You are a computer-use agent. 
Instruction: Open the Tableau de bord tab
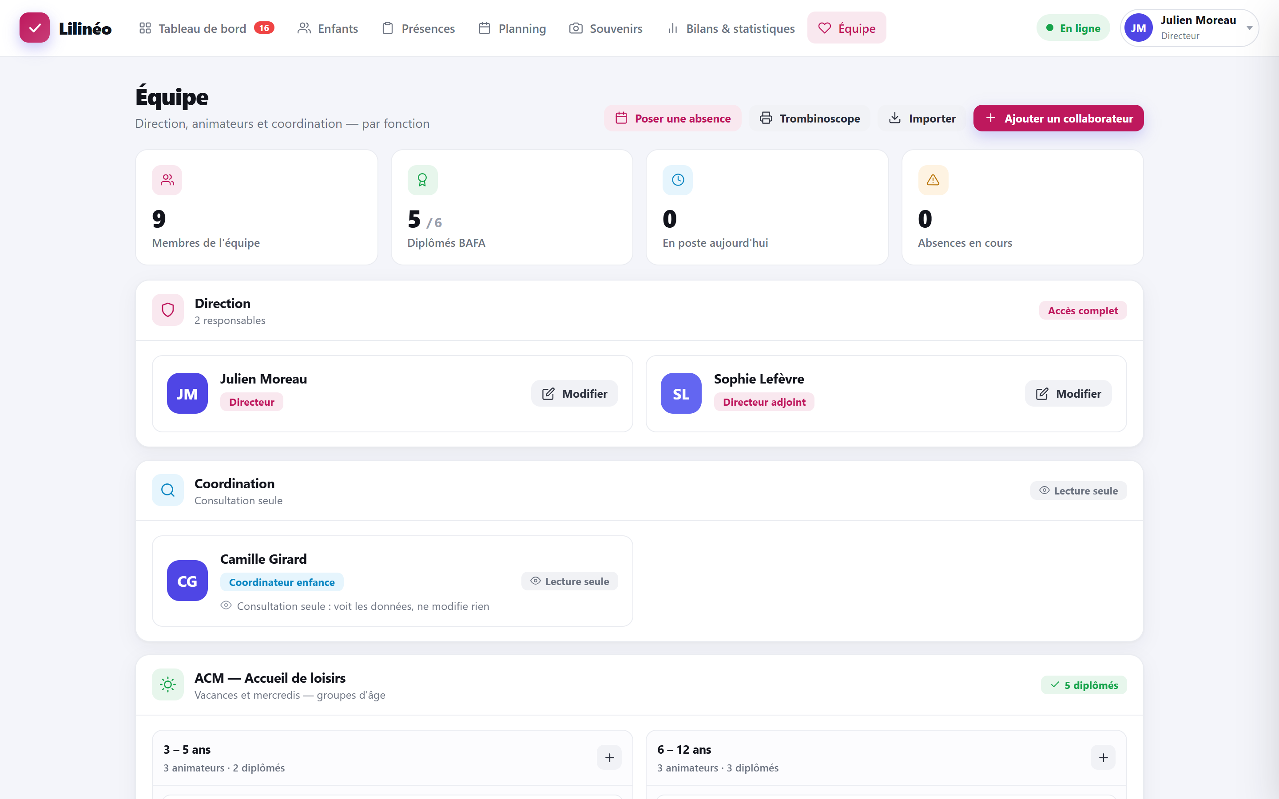pos(206,28)
